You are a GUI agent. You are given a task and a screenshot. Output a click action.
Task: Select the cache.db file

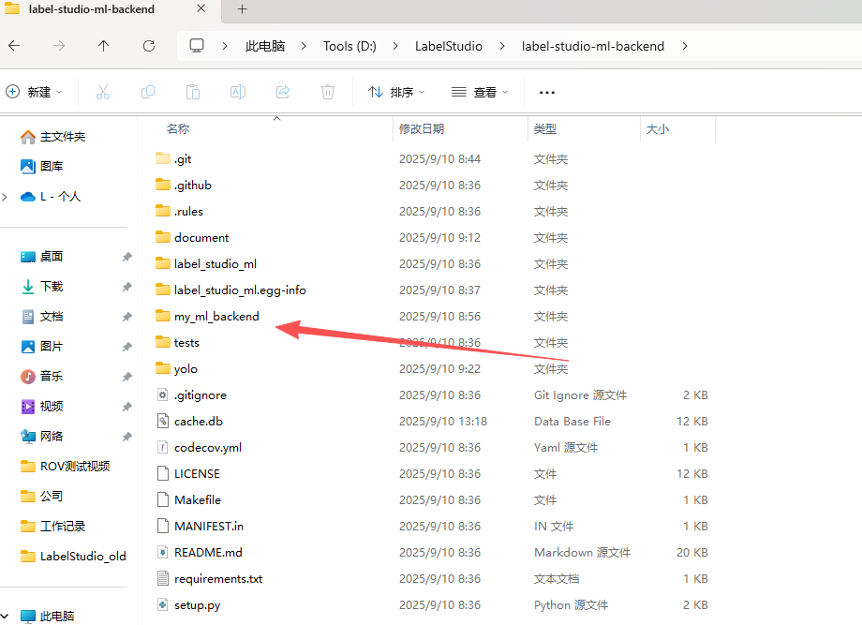pos(198,422)
